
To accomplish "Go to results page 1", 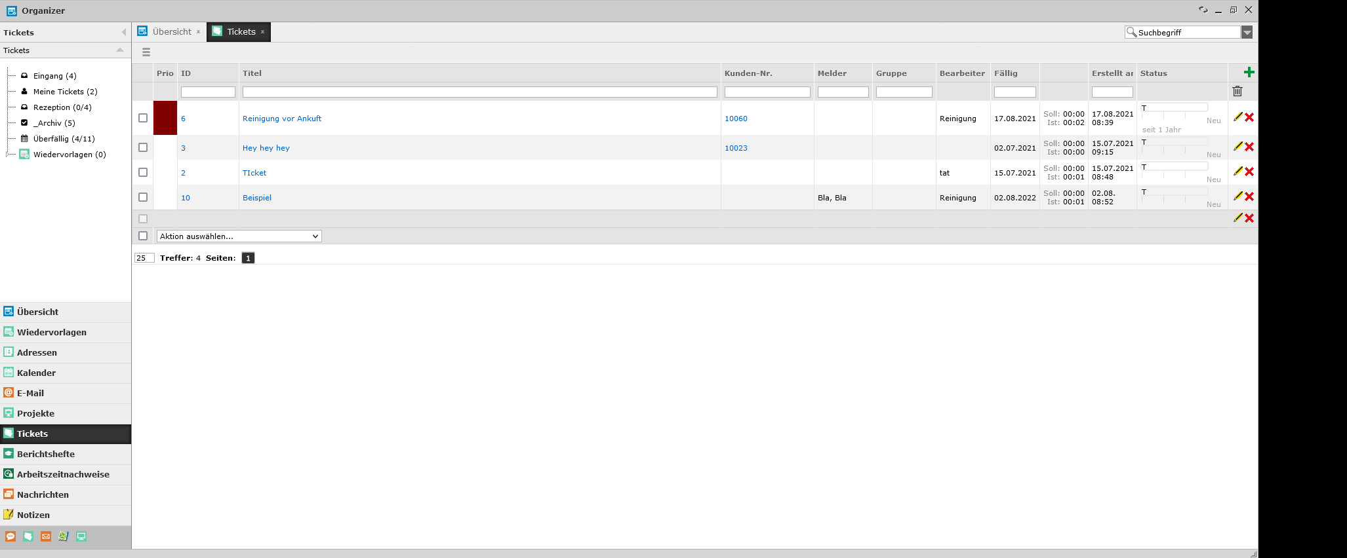I will point(248,258).
